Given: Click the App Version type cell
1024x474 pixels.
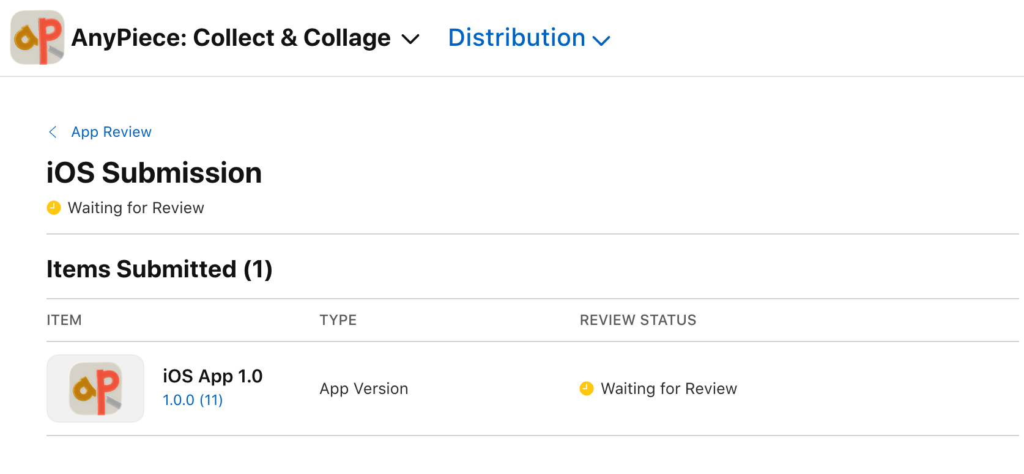Looking at the screenshot, I should tap(364, 388).
